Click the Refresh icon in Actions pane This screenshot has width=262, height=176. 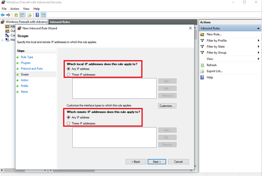203,65
